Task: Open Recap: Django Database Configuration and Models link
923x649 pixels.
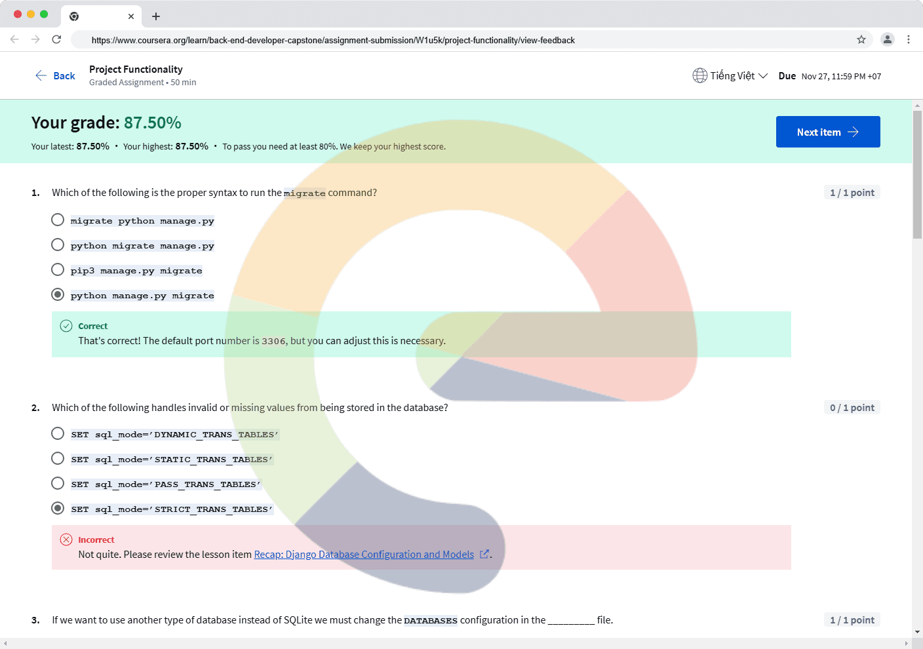Action: tap(363, 555)
